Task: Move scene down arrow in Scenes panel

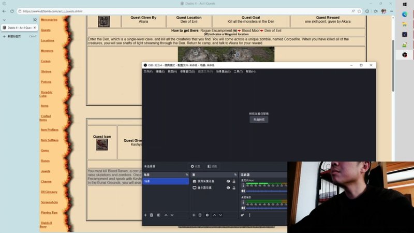Action: [172, 215]
